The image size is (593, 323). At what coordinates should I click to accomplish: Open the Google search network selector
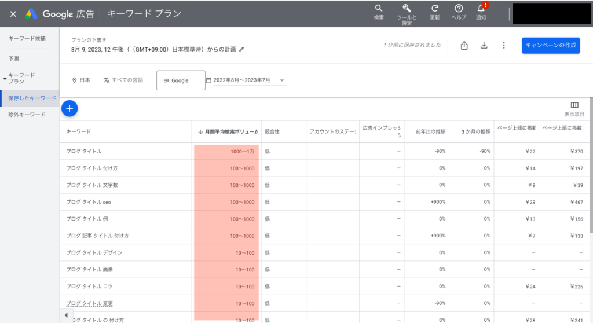(181, 80)
